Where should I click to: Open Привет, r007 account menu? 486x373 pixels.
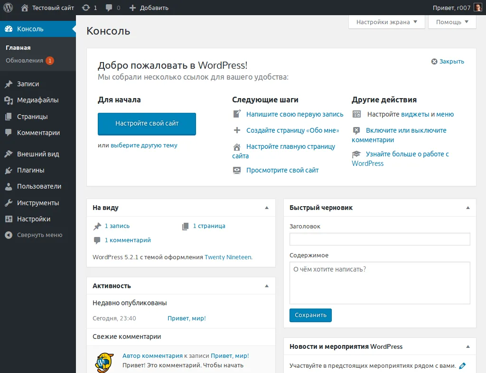click(x=458, y=8)
